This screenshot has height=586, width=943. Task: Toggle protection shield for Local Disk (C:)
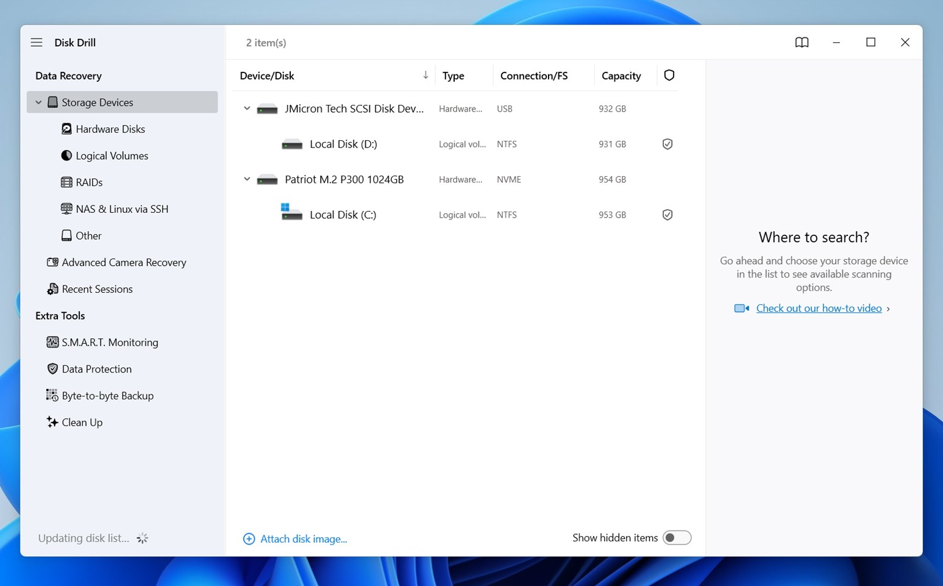pos(667,215)
